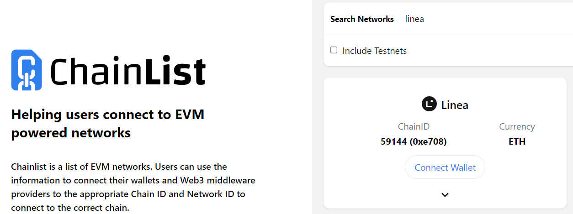
Task: Focus the search field containing "linea"
Action: (x=480, y=19)
